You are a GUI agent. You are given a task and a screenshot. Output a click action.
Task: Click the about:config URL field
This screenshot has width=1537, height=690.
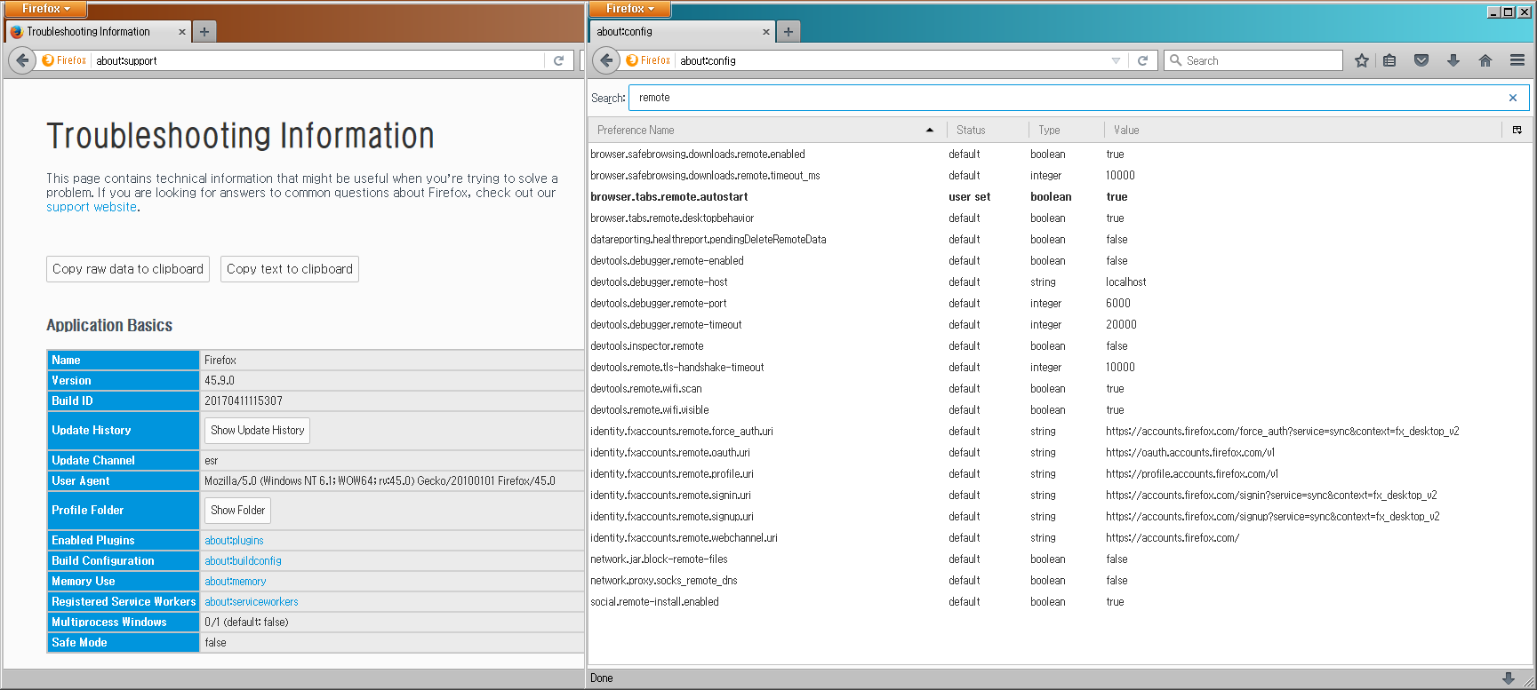pos(892,60)
